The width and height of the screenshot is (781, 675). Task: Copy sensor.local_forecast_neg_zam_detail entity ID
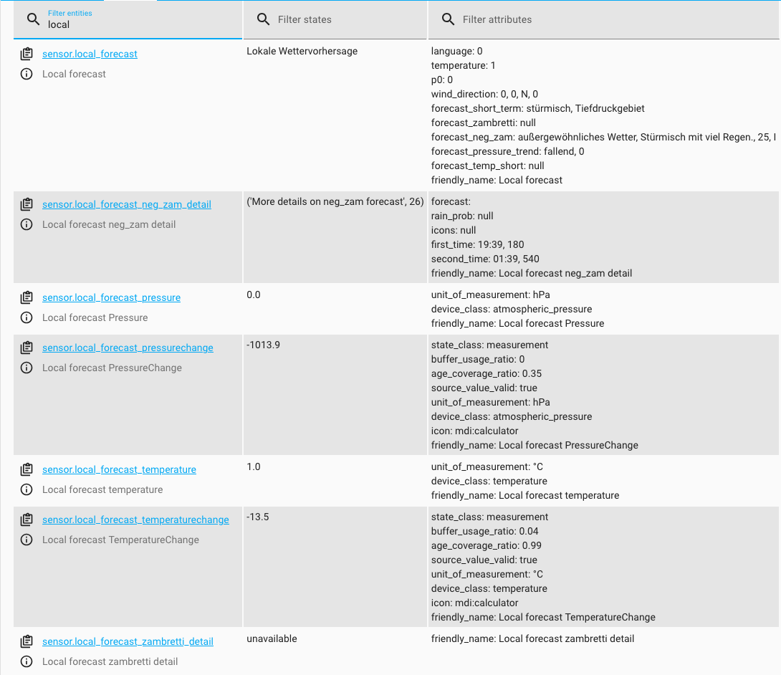(27, 204)
